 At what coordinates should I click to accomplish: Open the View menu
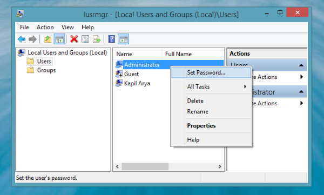click(67, 28)
